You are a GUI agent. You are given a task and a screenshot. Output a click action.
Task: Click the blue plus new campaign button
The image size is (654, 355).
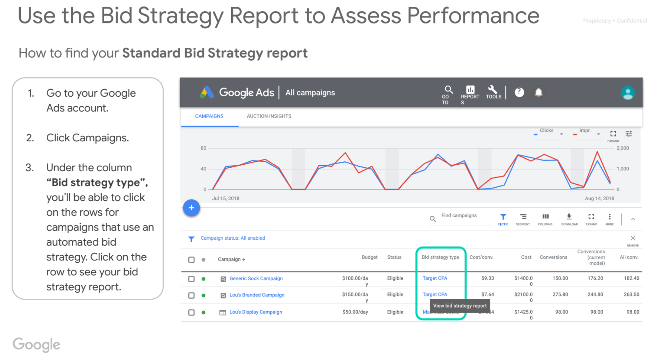pyautogui.click(x=191, y=208)
